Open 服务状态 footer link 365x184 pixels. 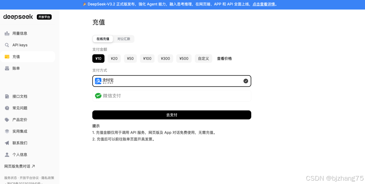pos(10,178)
